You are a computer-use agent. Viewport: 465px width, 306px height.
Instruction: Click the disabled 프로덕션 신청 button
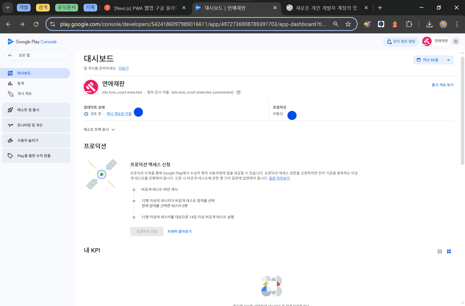point(147,232)
